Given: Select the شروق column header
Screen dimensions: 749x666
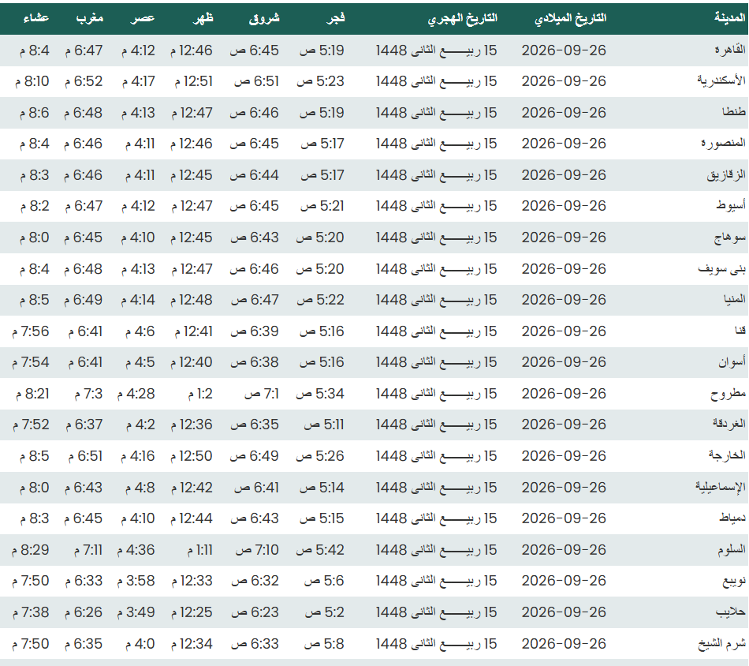Looking at the screenshot, I should pos(264,18).
